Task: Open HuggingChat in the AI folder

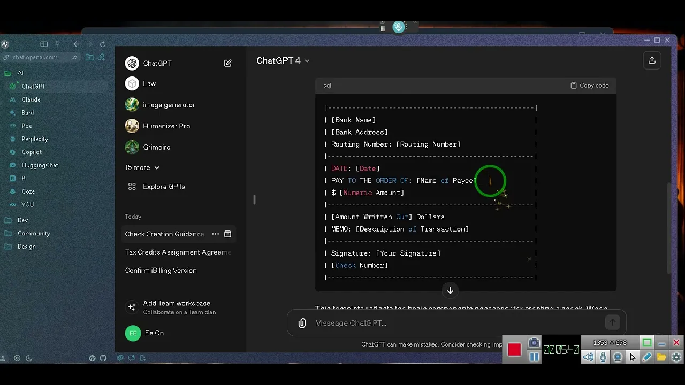Action: pyautogui.click(x=40, y=165)
